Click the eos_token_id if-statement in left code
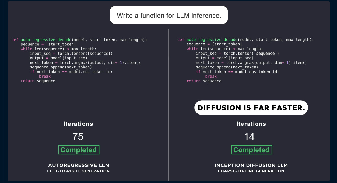The image size is (337, 183). pyautogui.click(x=71, y=72)
